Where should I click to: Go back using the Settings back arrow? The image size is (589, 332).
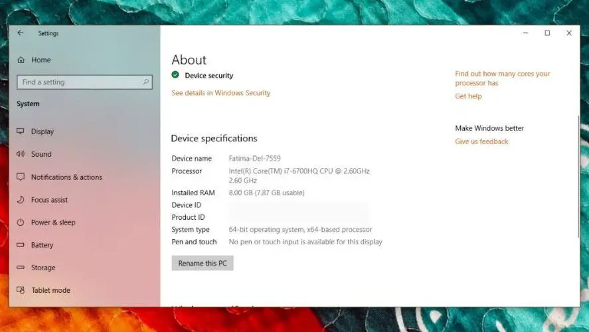pyautogui.click(x=21, y=33)
